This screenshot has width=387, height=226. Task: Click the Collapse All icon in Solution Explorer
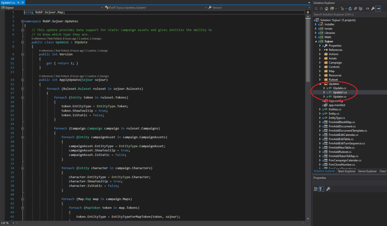[x=356, y=8]
